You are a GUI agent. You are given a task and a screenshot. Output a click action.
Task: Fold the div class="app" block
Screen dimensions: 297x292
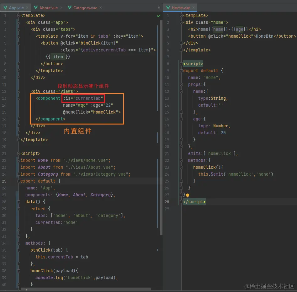(x=19, y=22)
